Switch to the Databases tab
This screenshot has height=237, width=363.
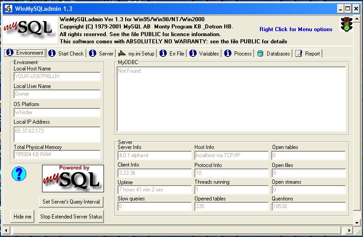point(273,53)
